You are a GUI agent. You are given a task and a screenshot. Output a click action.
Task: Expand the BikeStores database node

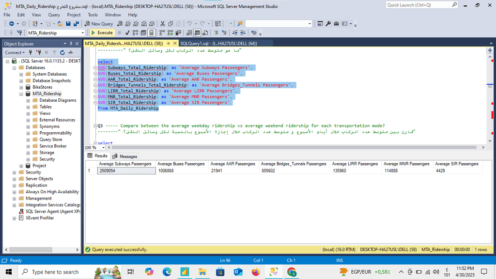pyautogui.click(x=21, y=87)
